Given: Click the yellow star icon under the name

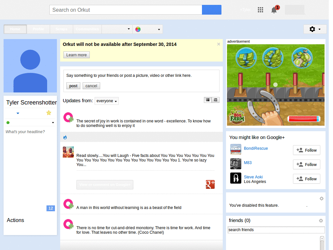Looking at the screenshot, I should pos(49,113).
